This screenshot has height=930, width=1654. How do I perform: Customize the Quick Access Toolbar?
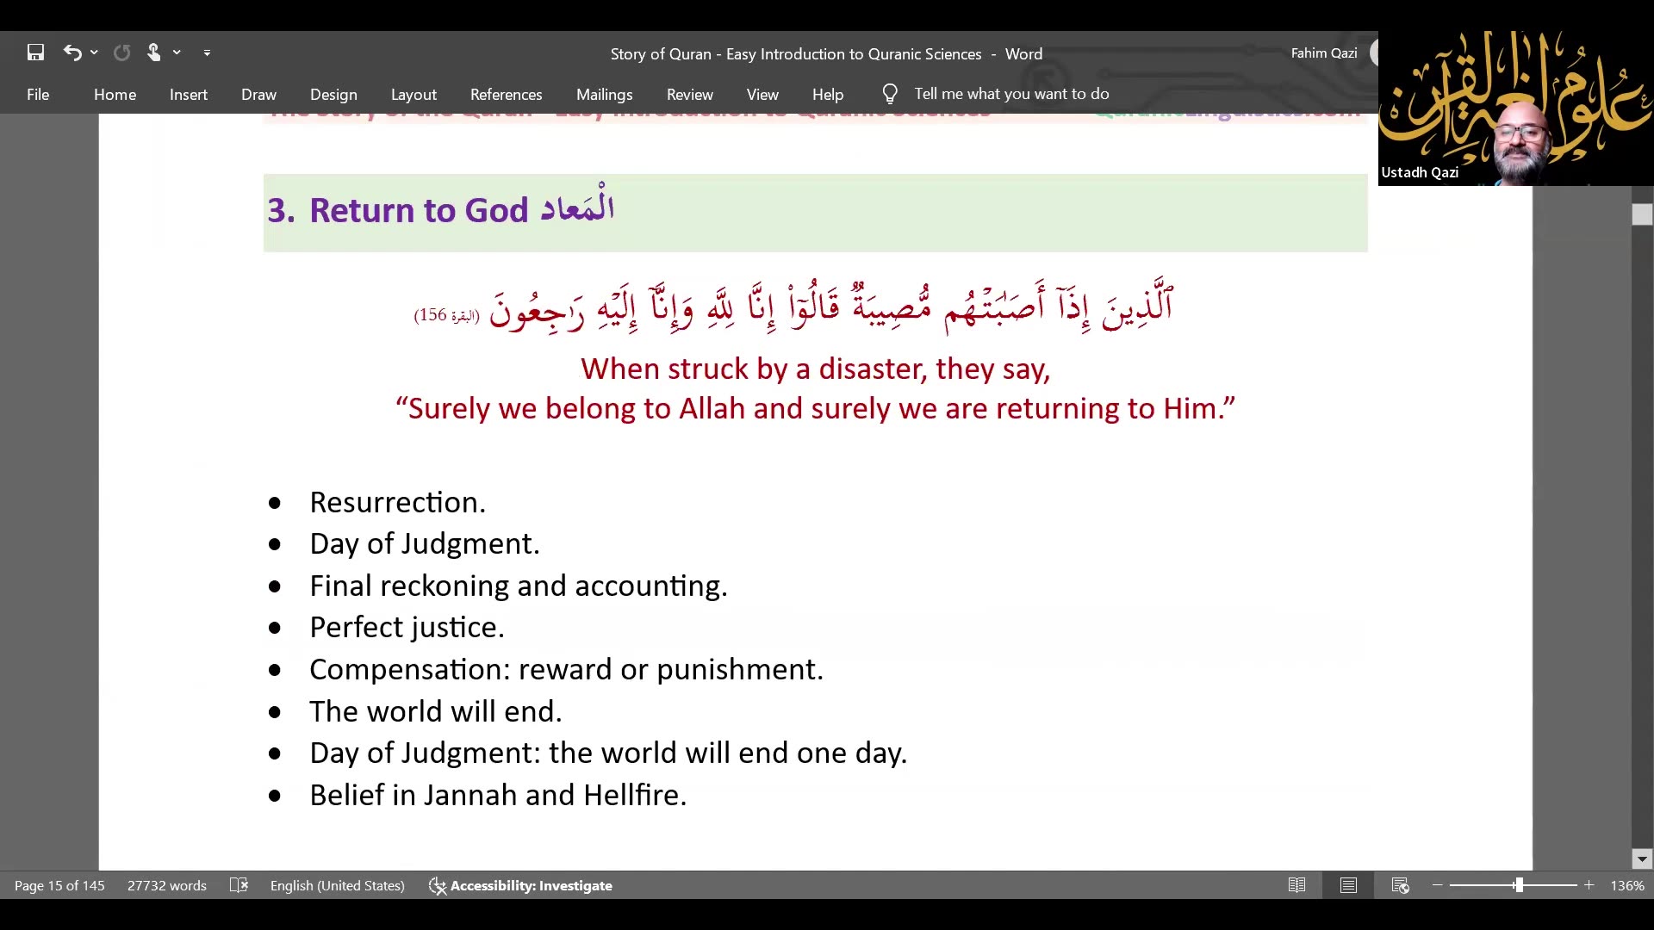click(x=207, y=53)
